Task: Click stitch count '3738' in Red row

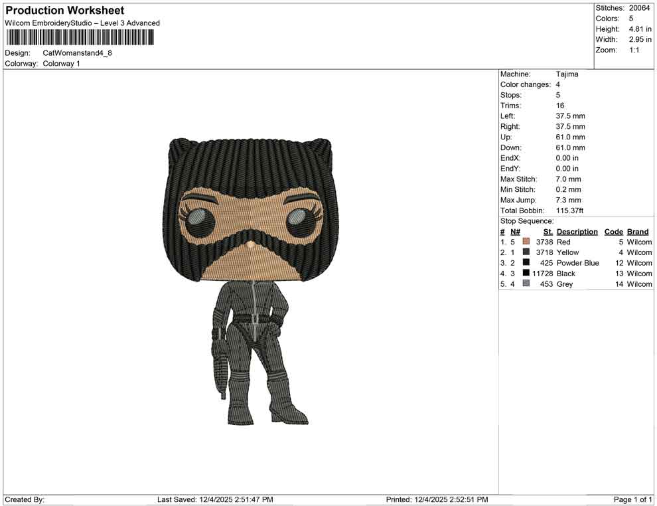Action: [544, 242]
